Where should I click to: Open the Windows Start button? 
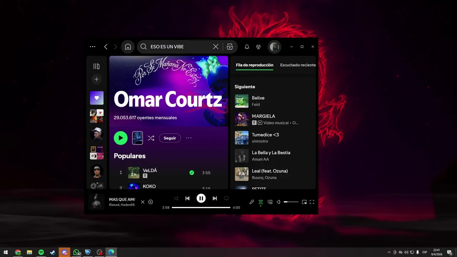coord(6,252)
